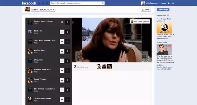Upvote Does Your Mother Know
Viewport: 197px width, 105px height.
[x=62, y=41]
